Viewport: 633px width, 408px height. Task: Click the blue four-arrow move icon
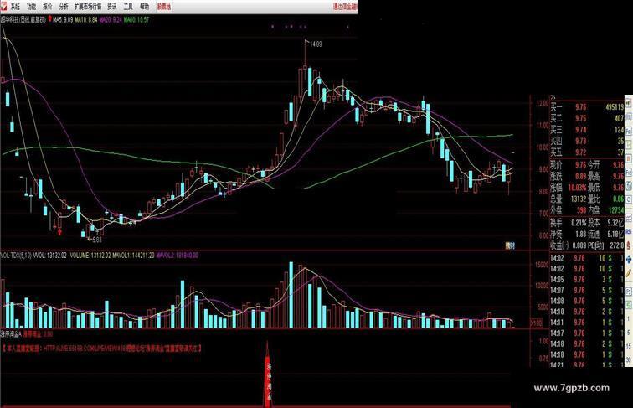tap(629, 260)
